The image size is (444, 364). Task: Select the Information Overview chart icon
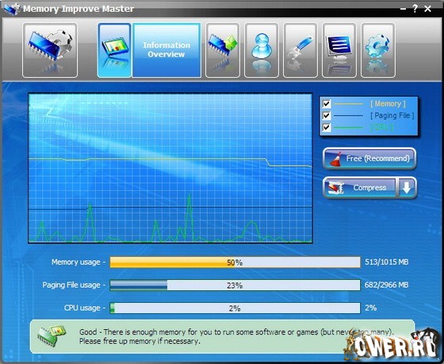(114, 50)
